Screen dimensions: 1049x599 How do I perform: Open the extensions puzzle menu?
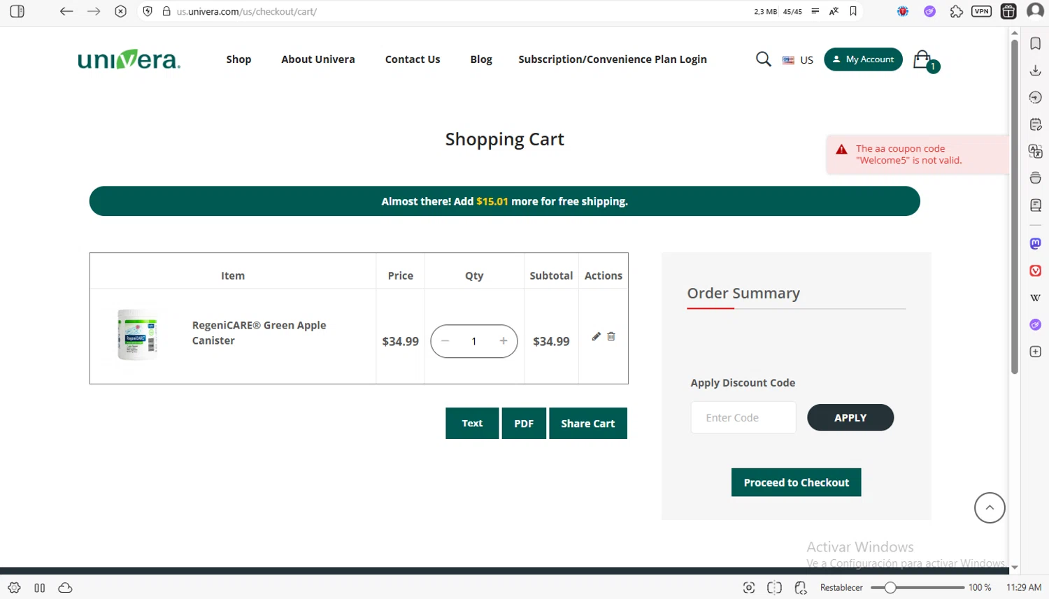[x=956, y=11]
